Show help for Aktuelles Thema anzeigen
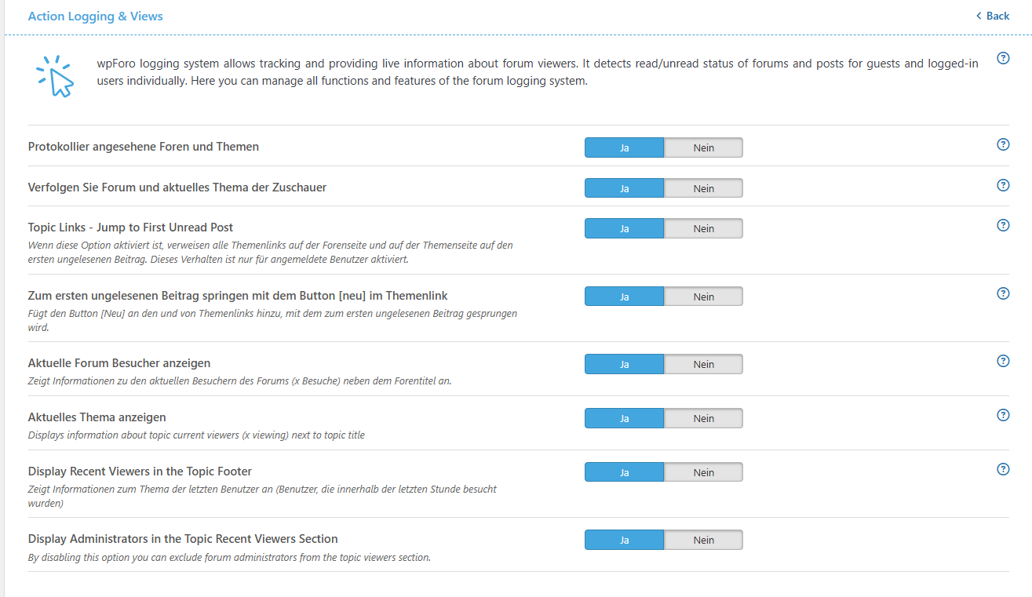This screenshot has width=1032, height=597. click(x=1002, y=415)
